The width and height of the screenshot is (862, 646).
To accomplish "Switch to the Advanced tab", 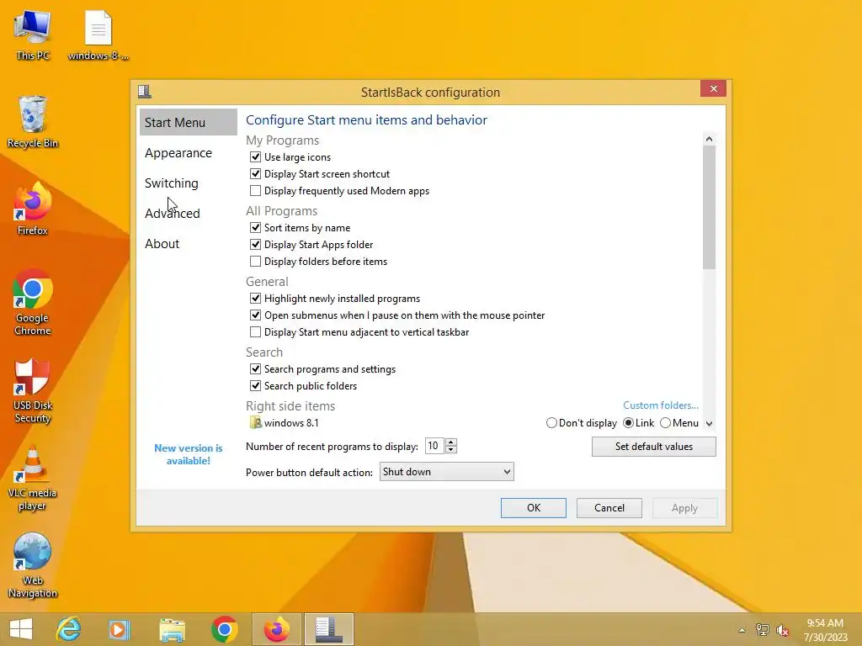I will click(x=172, y=213).
